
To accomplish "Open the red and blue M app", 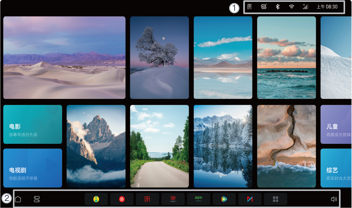I will [250, 199].
